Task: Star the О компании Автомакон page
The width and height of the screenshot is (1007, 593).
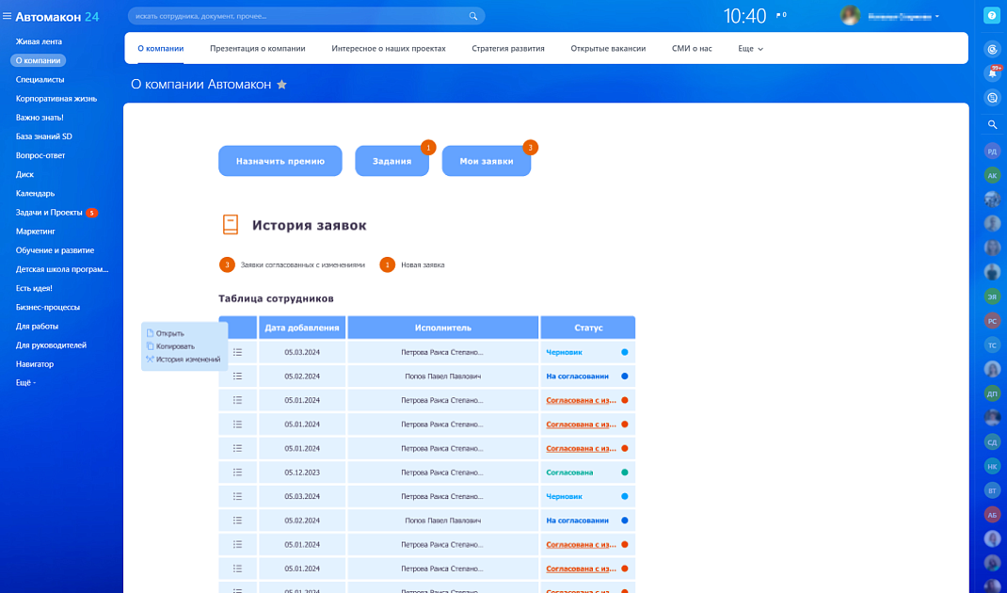Action: click(281, 85)
